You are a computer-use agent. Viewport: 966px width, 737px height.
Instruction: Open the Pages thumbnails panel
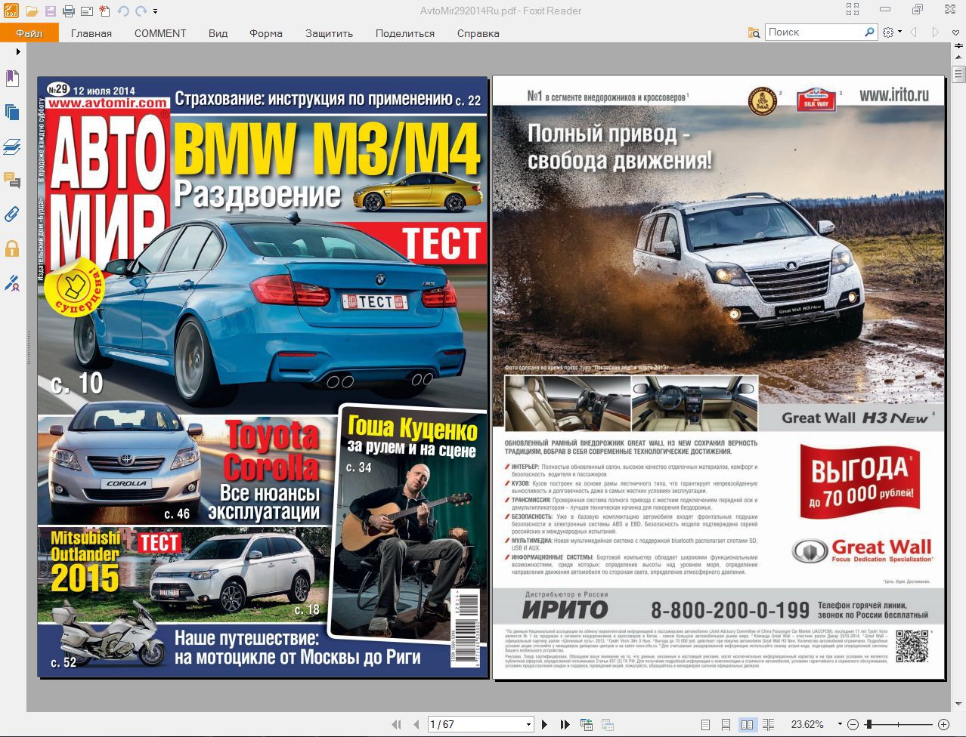(11, 113)
